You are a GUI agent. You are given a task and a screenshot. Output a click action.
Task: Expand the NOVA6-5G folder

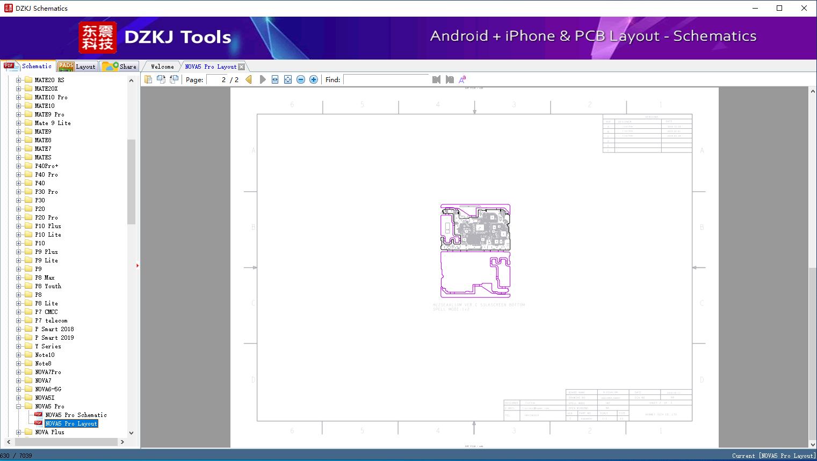point(19,389)
